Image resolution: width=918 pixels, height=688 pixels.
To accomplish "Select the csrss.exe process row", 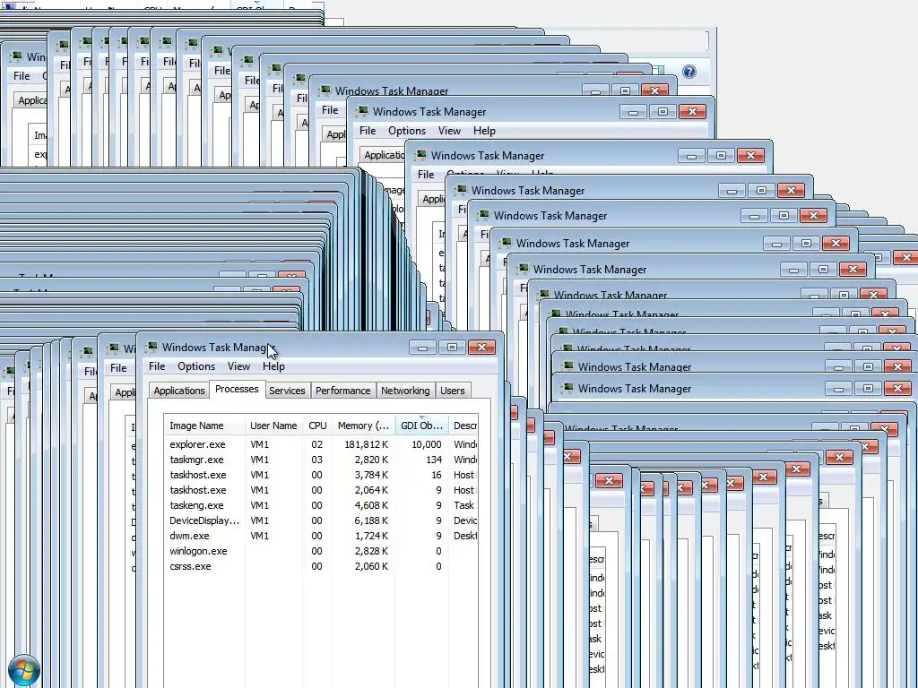I will point(321,566).
